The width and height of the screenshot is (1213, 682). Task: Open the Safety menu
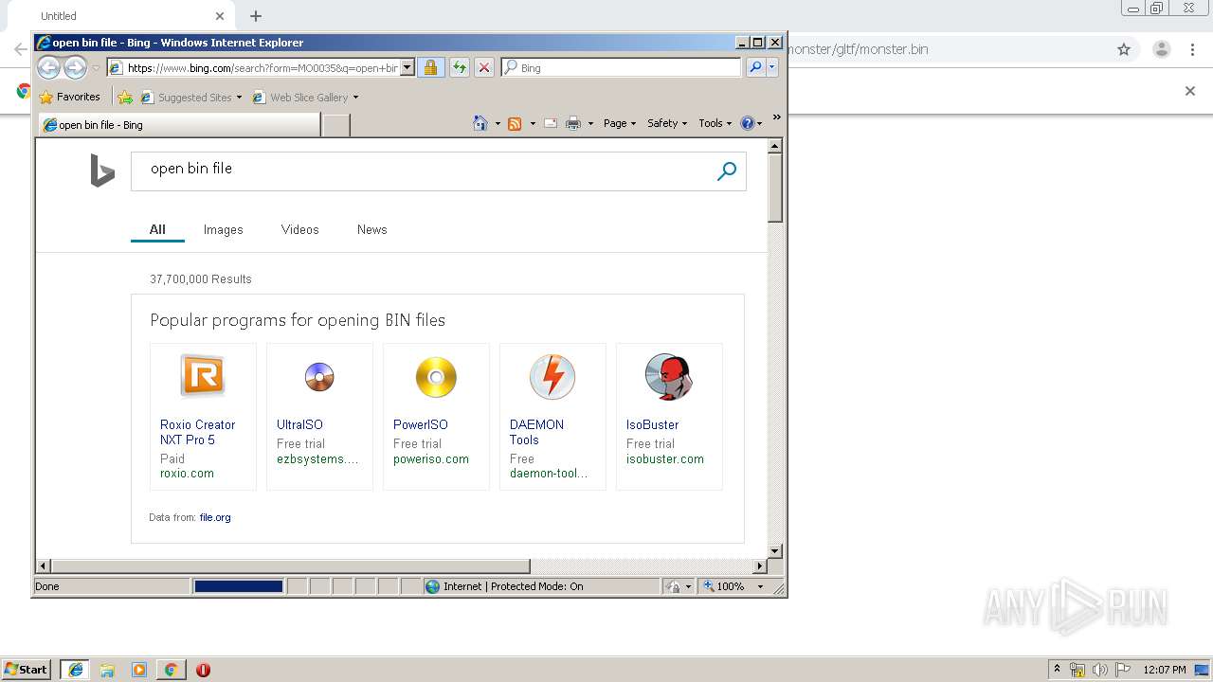tap(667, 123)
